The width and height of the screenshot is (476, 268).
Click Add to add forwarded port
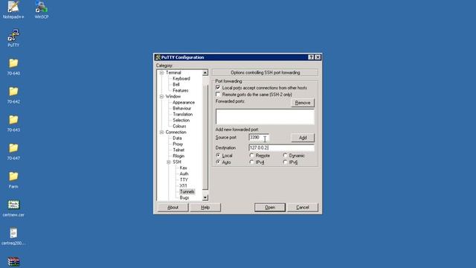point(303,138)
